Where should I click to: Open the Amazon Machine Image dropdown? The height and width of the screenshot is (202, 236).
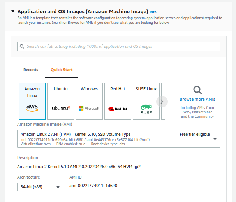coord(119,139)
